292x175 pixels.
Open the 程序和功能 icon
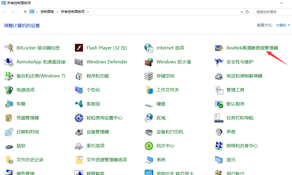tap(79, 76)
